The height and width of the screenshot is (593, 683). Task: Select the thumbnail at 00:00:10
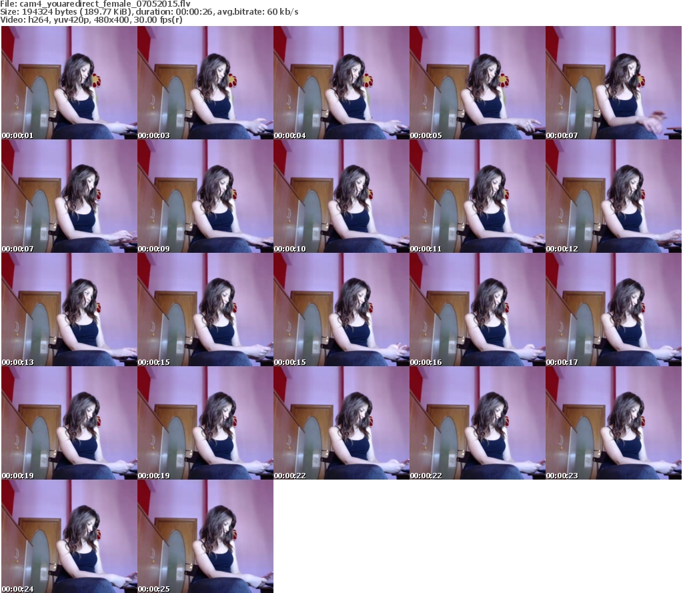(x=341, y=196)
